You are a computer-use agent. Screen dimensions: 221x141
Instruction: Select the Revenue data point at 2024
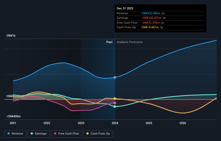point(115,77)
